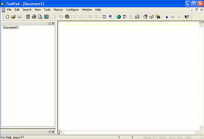The image size is (204, 139).
Task: Maximize the TextPad window
Action: click(194, 4)
